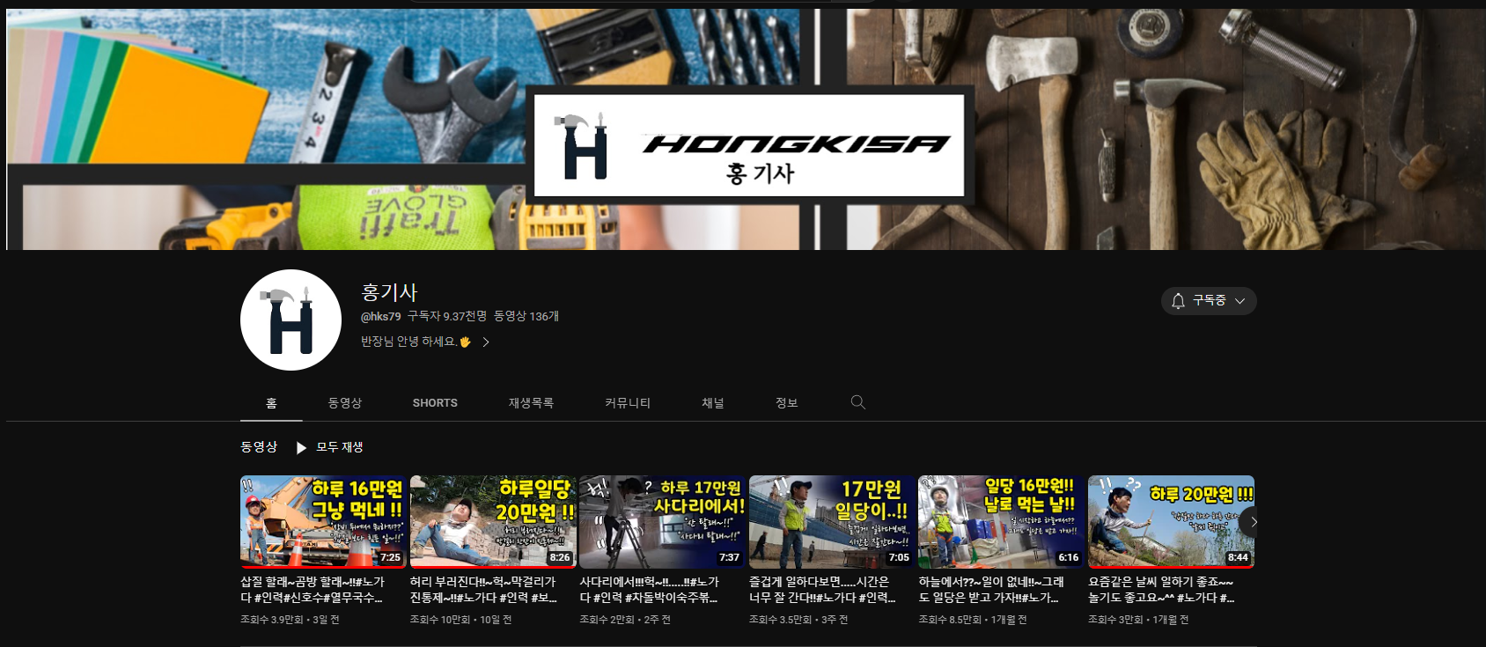Viewport: 1486px width, 647px height.
Task: Open the 하루 16만원 그냥 먹네 thumbnail
Action: [323, 522]
